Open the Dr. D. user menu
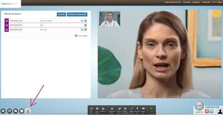 [x=217, y=2]
